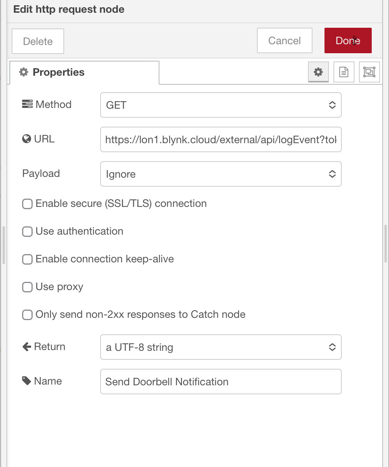Open Return dropdown showing a UTF-8 string
Viewport: 389px width, 467px height.
[x=221, y=347]
